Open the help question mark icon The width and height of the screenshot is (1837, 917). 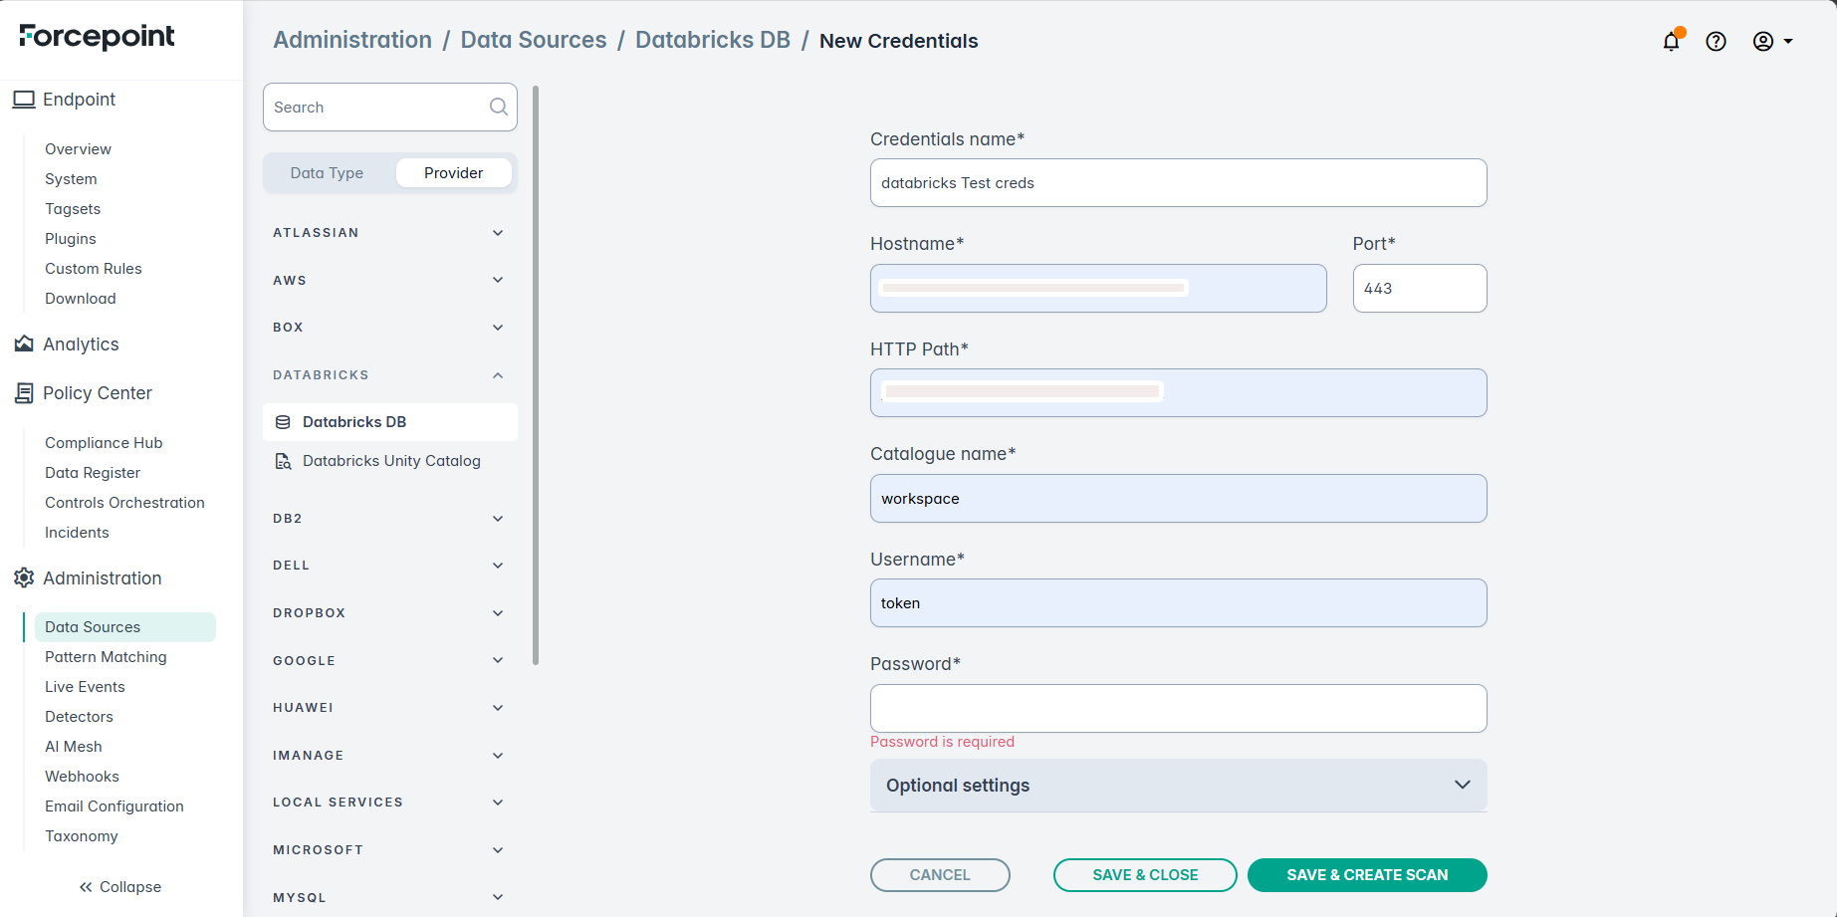(x=1716, y=42)
